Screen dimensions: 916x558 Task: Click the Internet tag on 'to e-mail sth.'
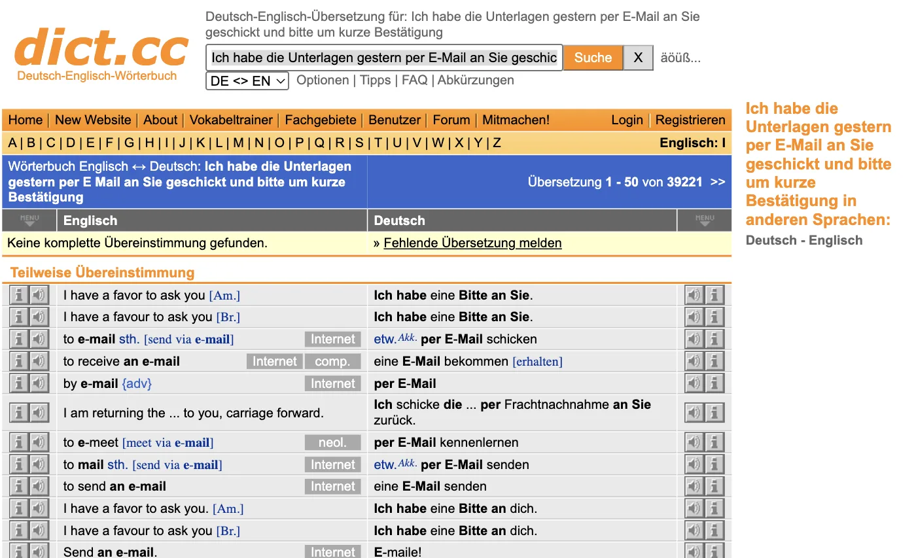(x=333, y=340)
